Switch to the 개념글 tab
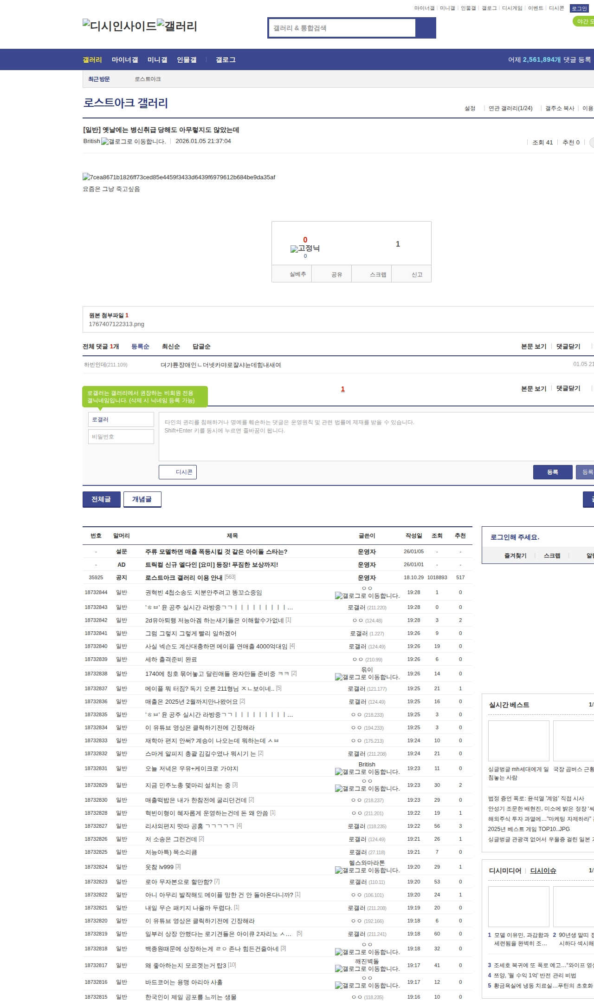This screenshot has height=1001, width=594. 142,499
